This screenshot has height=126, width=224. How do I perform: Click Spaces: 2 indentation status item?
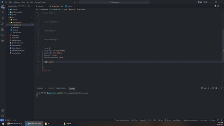pyautogui.click(x=143, y=120)
